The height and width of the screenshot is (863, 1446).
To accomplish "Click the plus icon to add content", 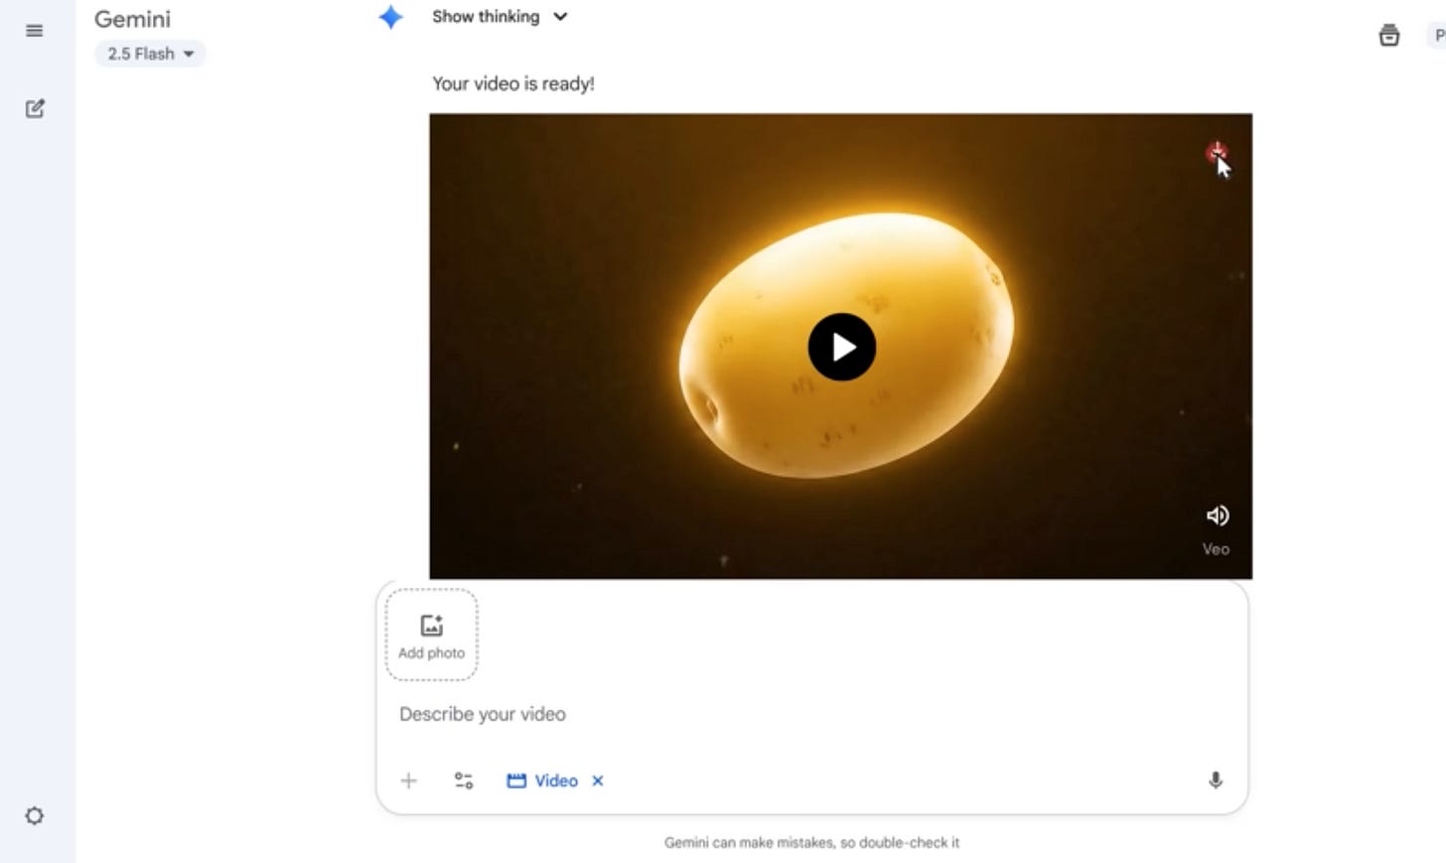I will (408, 781).
